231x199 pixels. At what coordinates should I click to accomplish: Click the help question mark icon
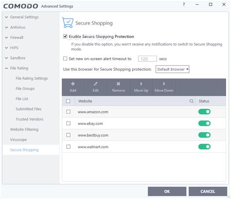click(x=184, y=4)
